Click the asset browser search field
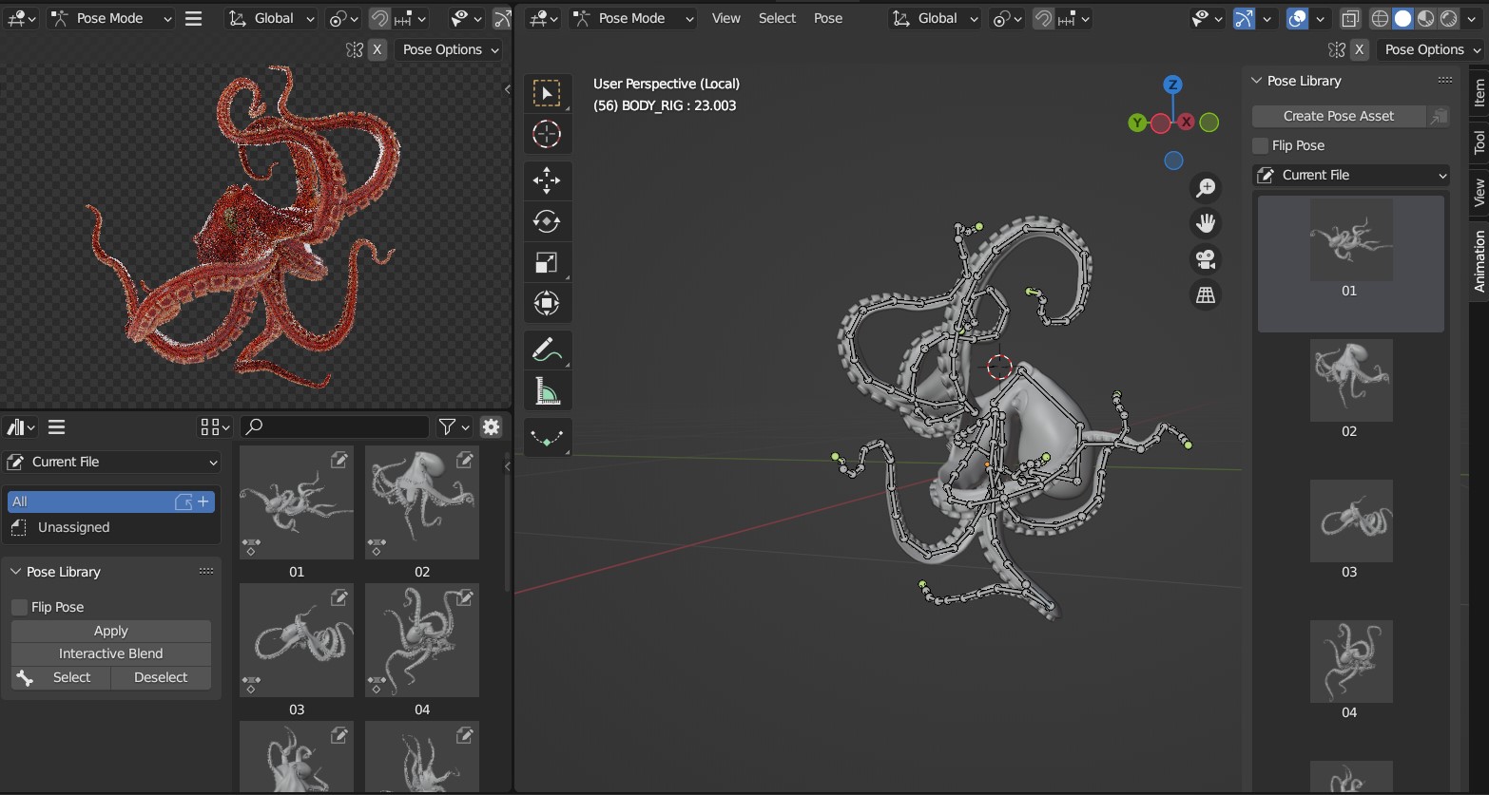The height and width of the screenshot is (795, 1489). click(335, 427)
